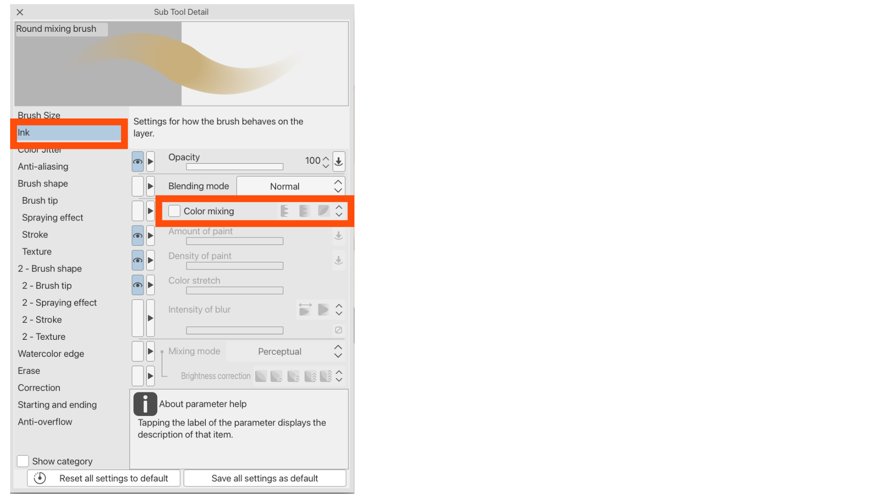Click the info icon for parameter help
Viewport: 886px width, 498px height.
coord(145,403)
